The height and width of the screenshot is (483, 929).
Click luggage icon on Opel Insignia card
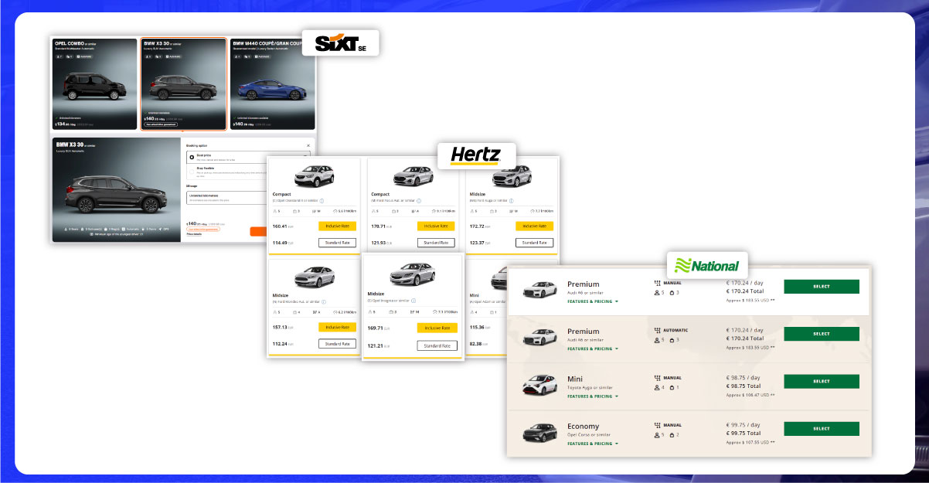click(x=391, y=311)
